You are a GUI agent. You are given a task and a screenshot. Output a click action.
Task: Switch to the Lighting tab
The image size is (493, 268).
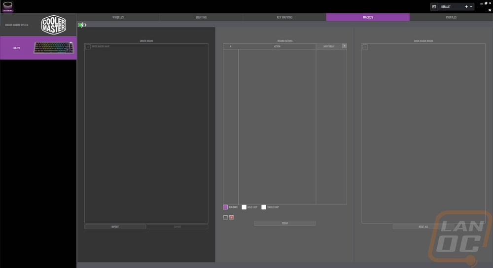201,17
